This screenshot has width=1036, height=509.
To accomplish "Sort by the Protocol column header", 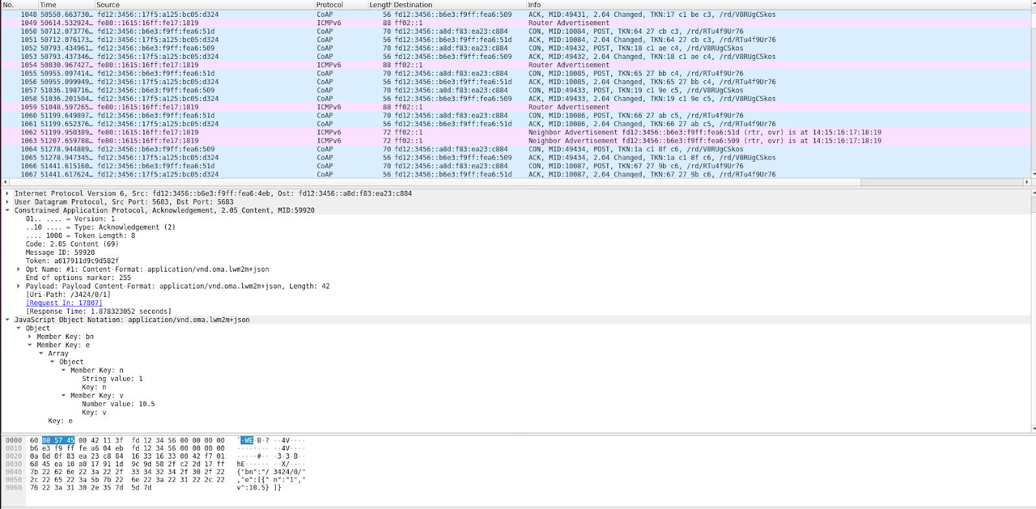I will click(341, 5).
